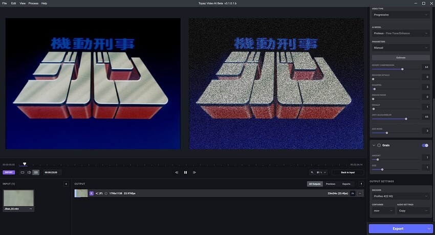
Task: Open the Container dropdown set to mov
Action: 382,210
